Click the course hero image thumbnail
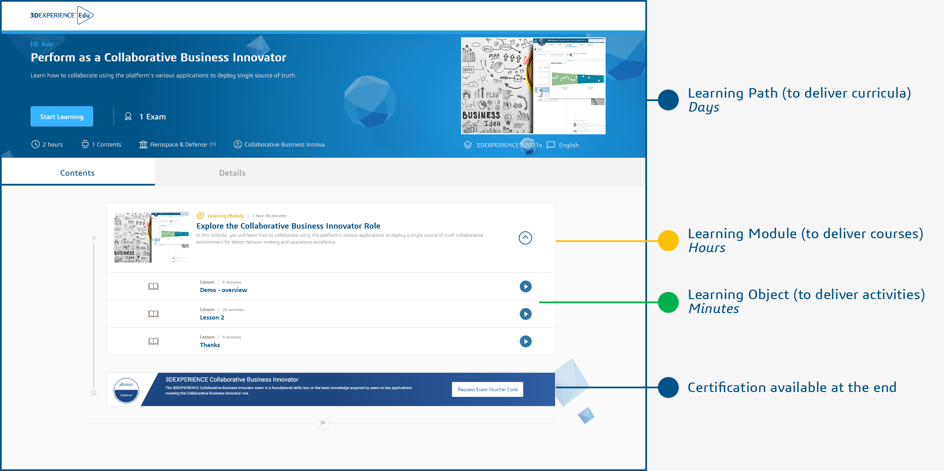 [533, 86]
